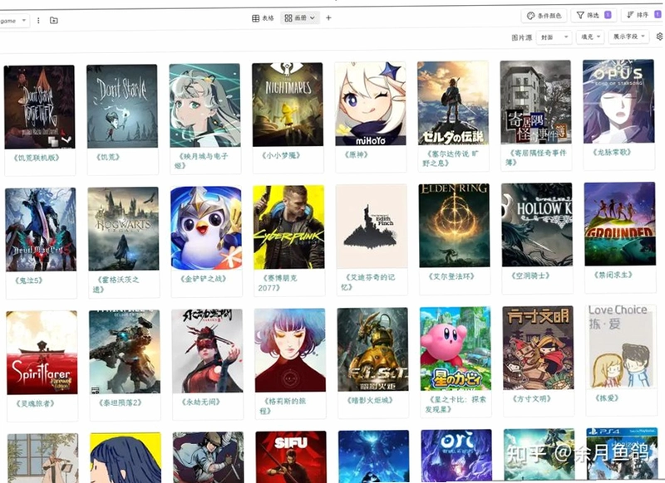
Task: Add a new view with the plus icon
Action: coord(328,17)
